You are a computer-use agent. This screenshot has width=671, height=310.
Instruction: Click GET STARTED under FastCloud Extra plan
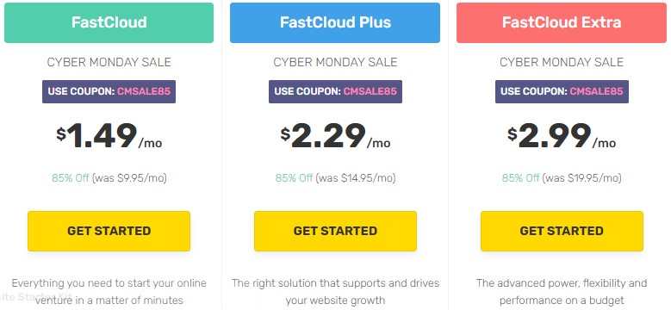(x=562, y=231)
